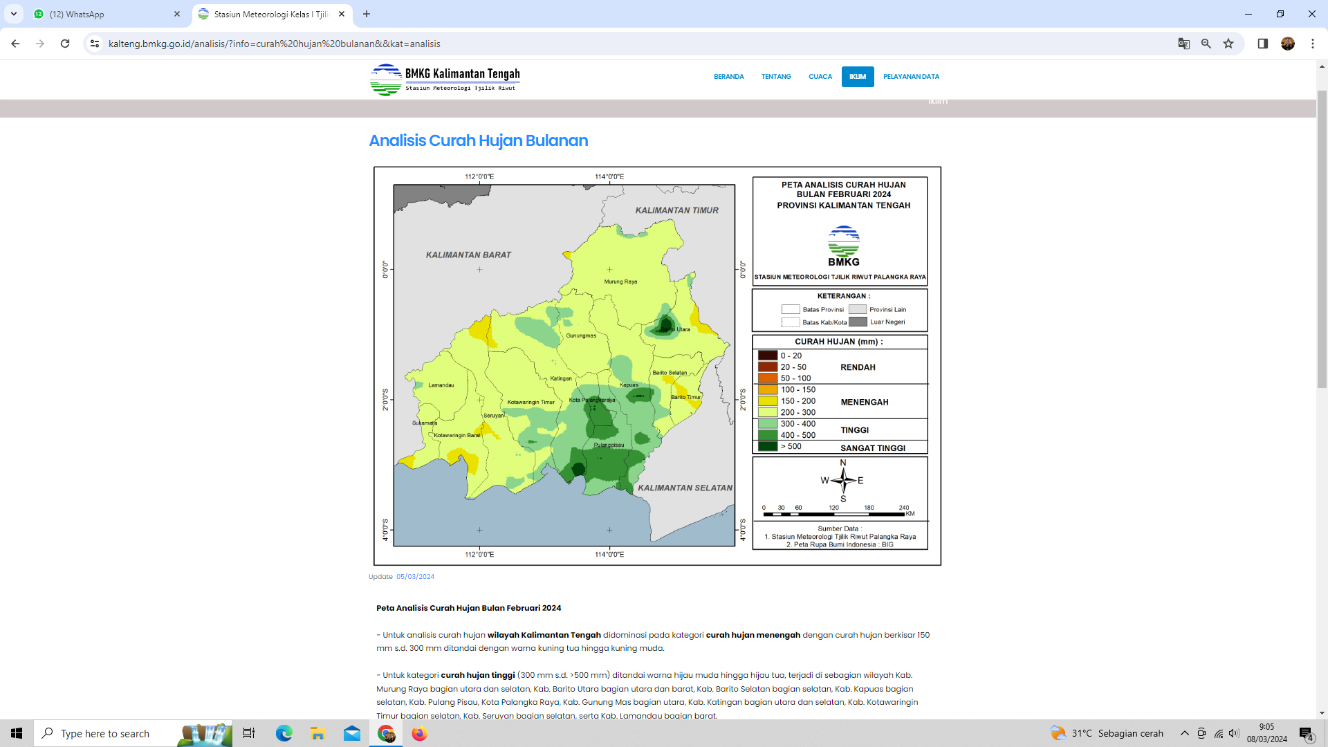
Task: Close the Stasiun Meteorologi tab
Action: click(342, 14)
